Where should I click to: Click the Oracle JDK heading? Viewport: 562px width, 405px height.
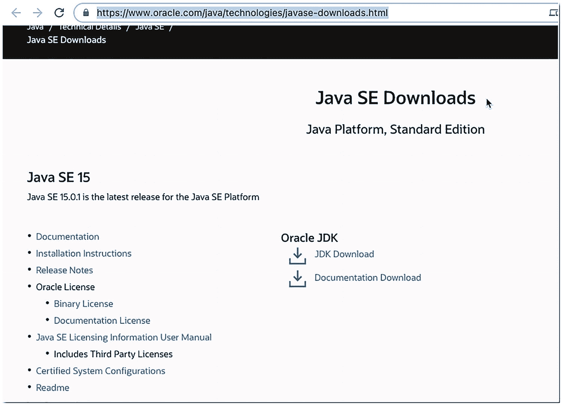(x=309, y=238)
